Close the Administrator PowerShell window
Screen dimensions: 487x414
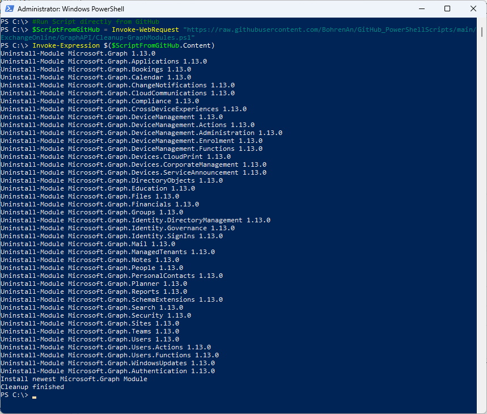pyautogui.click(x=473, y=9)
